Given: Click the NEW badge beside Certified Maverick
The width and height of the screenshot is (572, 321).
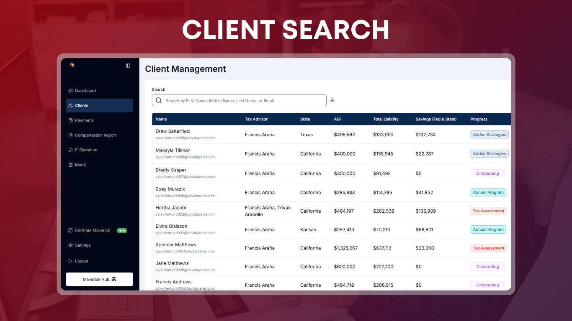Looking at the screenshot, I should pos(122,231).
